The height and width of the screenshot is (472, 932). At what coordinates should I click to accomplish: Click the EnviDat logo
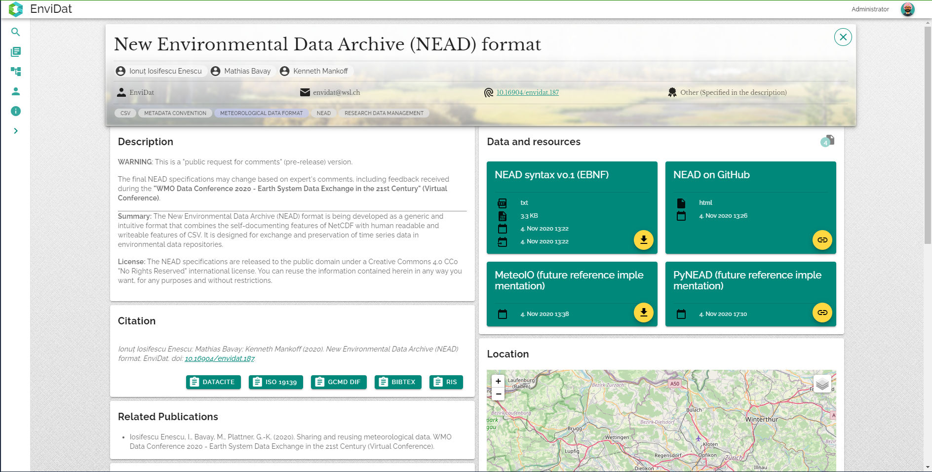coord(16,9)
